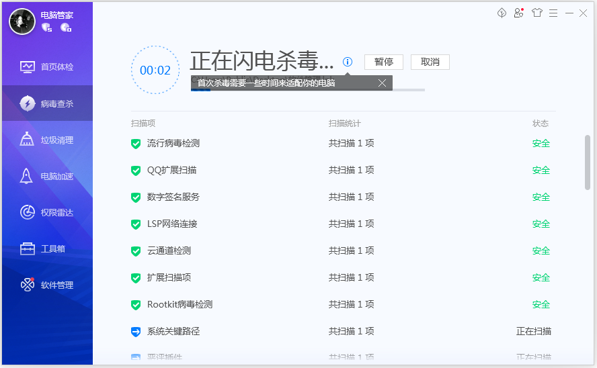The width and height of the screenshot is (597, 368).
Task: Click the 状态 column header
Action: pyautogui.click(x=541, y=123)
